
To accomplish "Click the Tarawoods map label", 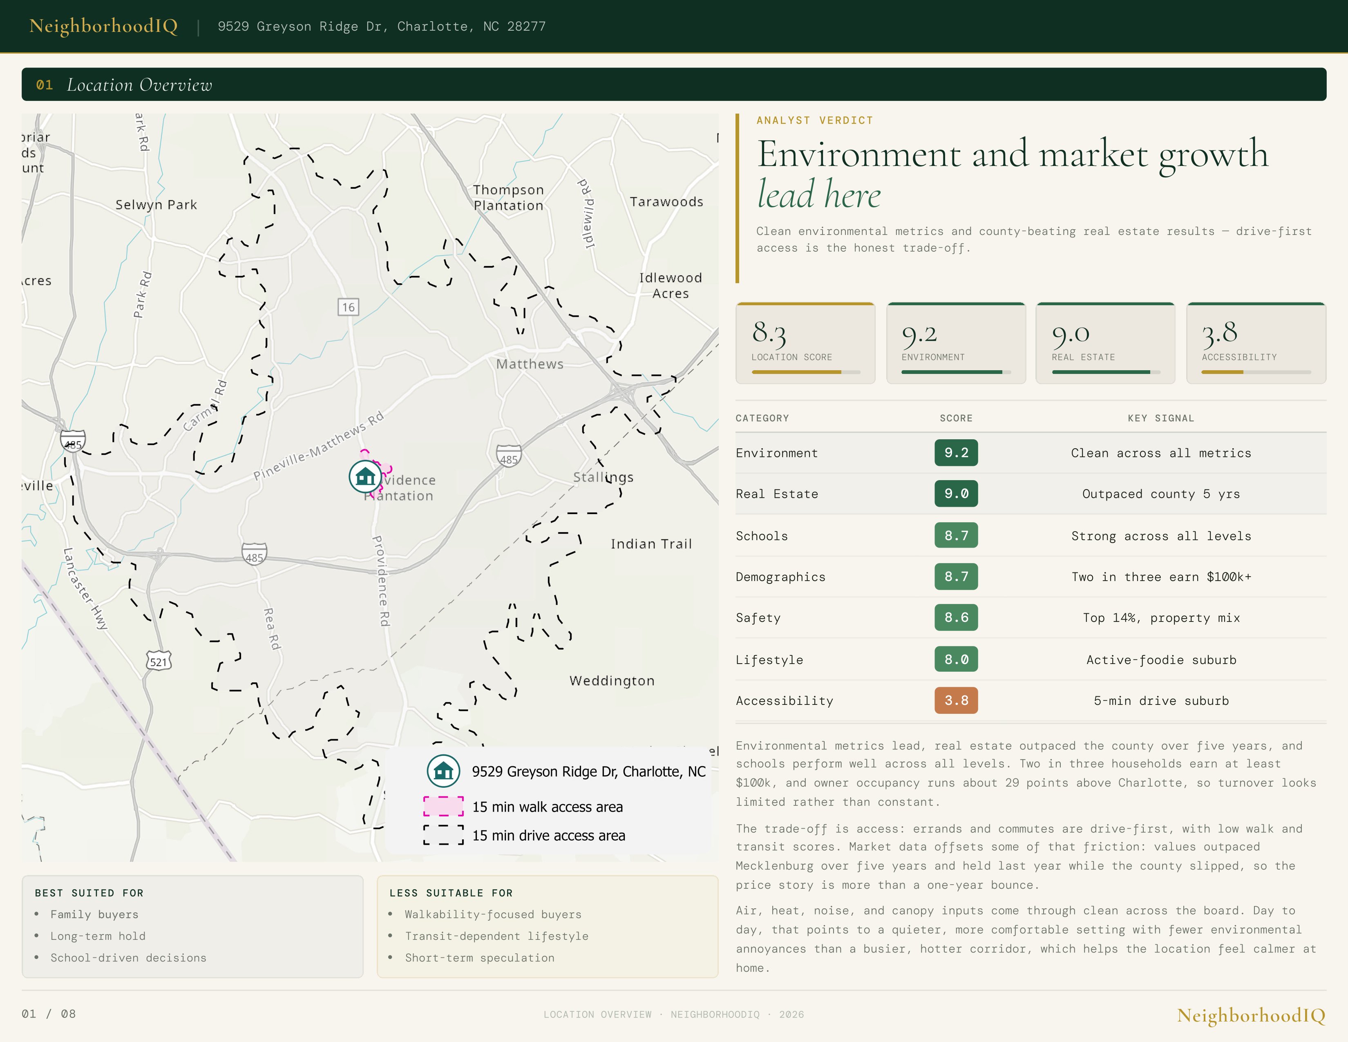I will [666, 202].
